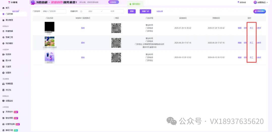Open 图片库 image library icon

pyautogui.click(x=3, y=60)
